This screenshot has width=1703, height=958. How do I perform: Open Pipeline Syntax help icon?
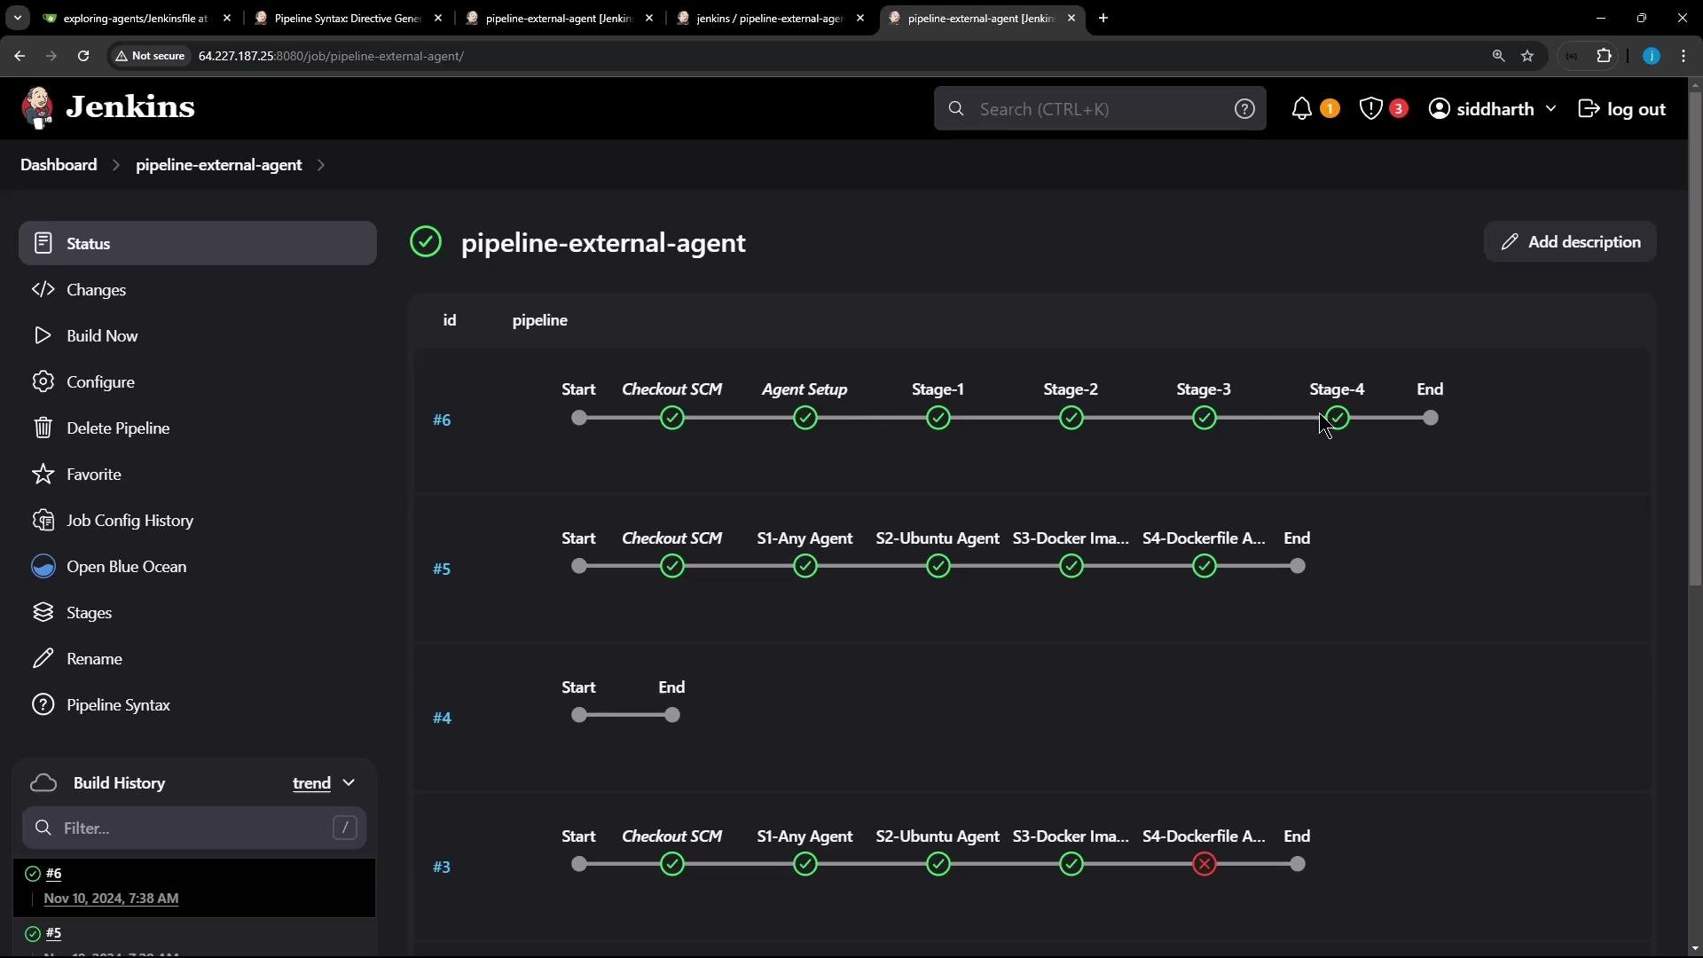tap(43, 704)
